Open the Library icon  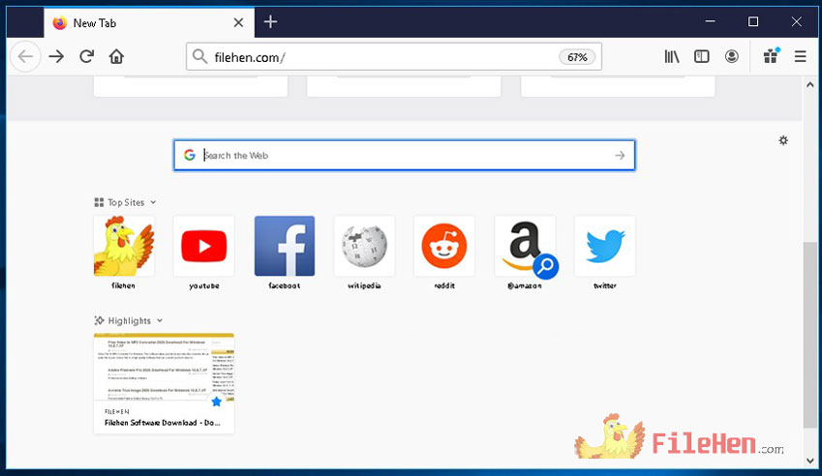(672, 56)
